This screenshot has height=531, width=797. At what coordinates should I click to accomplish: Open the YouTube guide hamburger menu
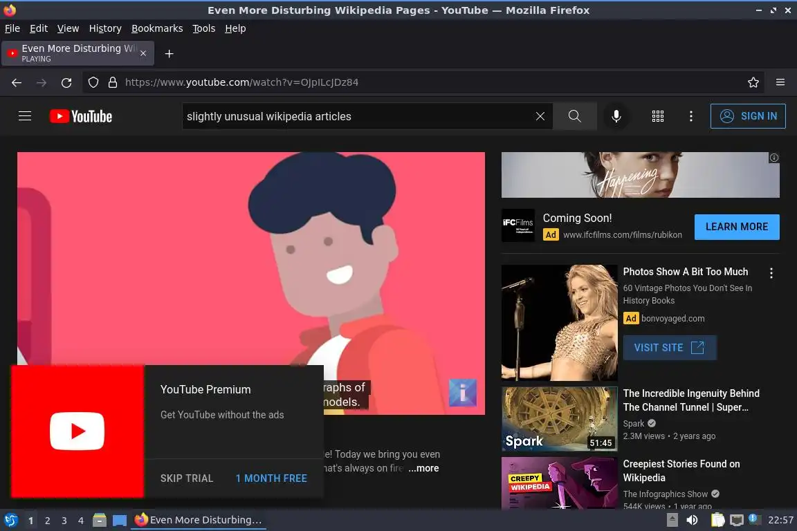(25, 116)
